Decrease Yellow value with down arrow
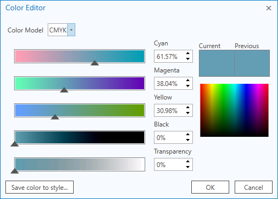This screenshot has height=199, width=278. point(188,113)
